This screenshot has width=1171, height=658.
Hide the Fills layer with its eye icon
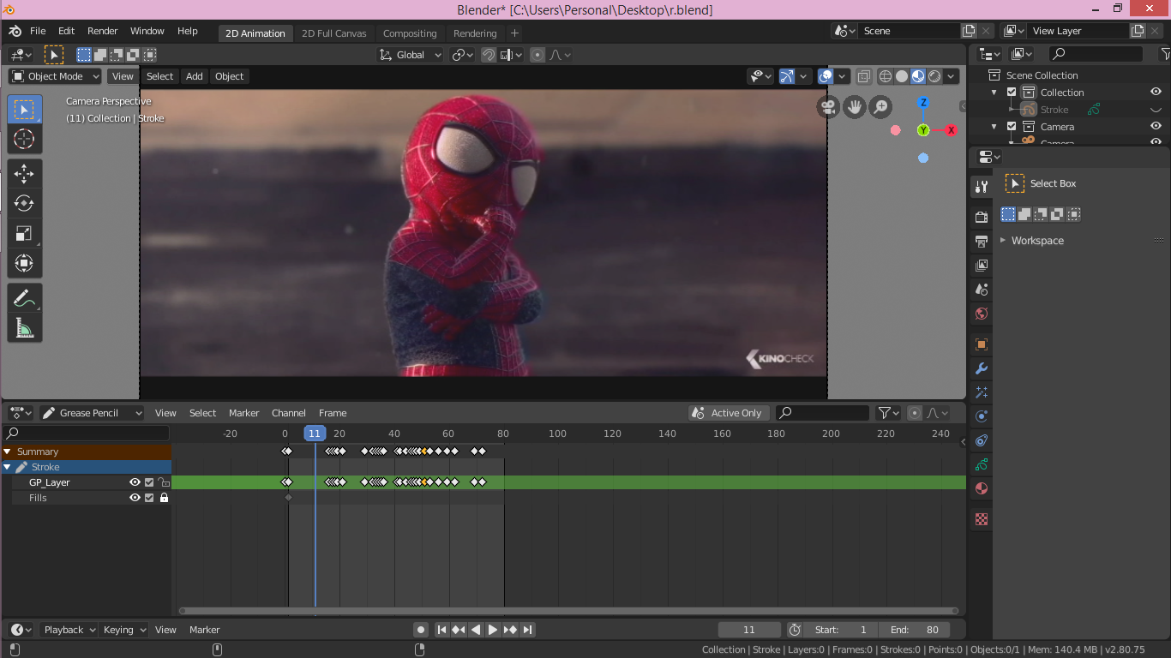pos(135,497)
